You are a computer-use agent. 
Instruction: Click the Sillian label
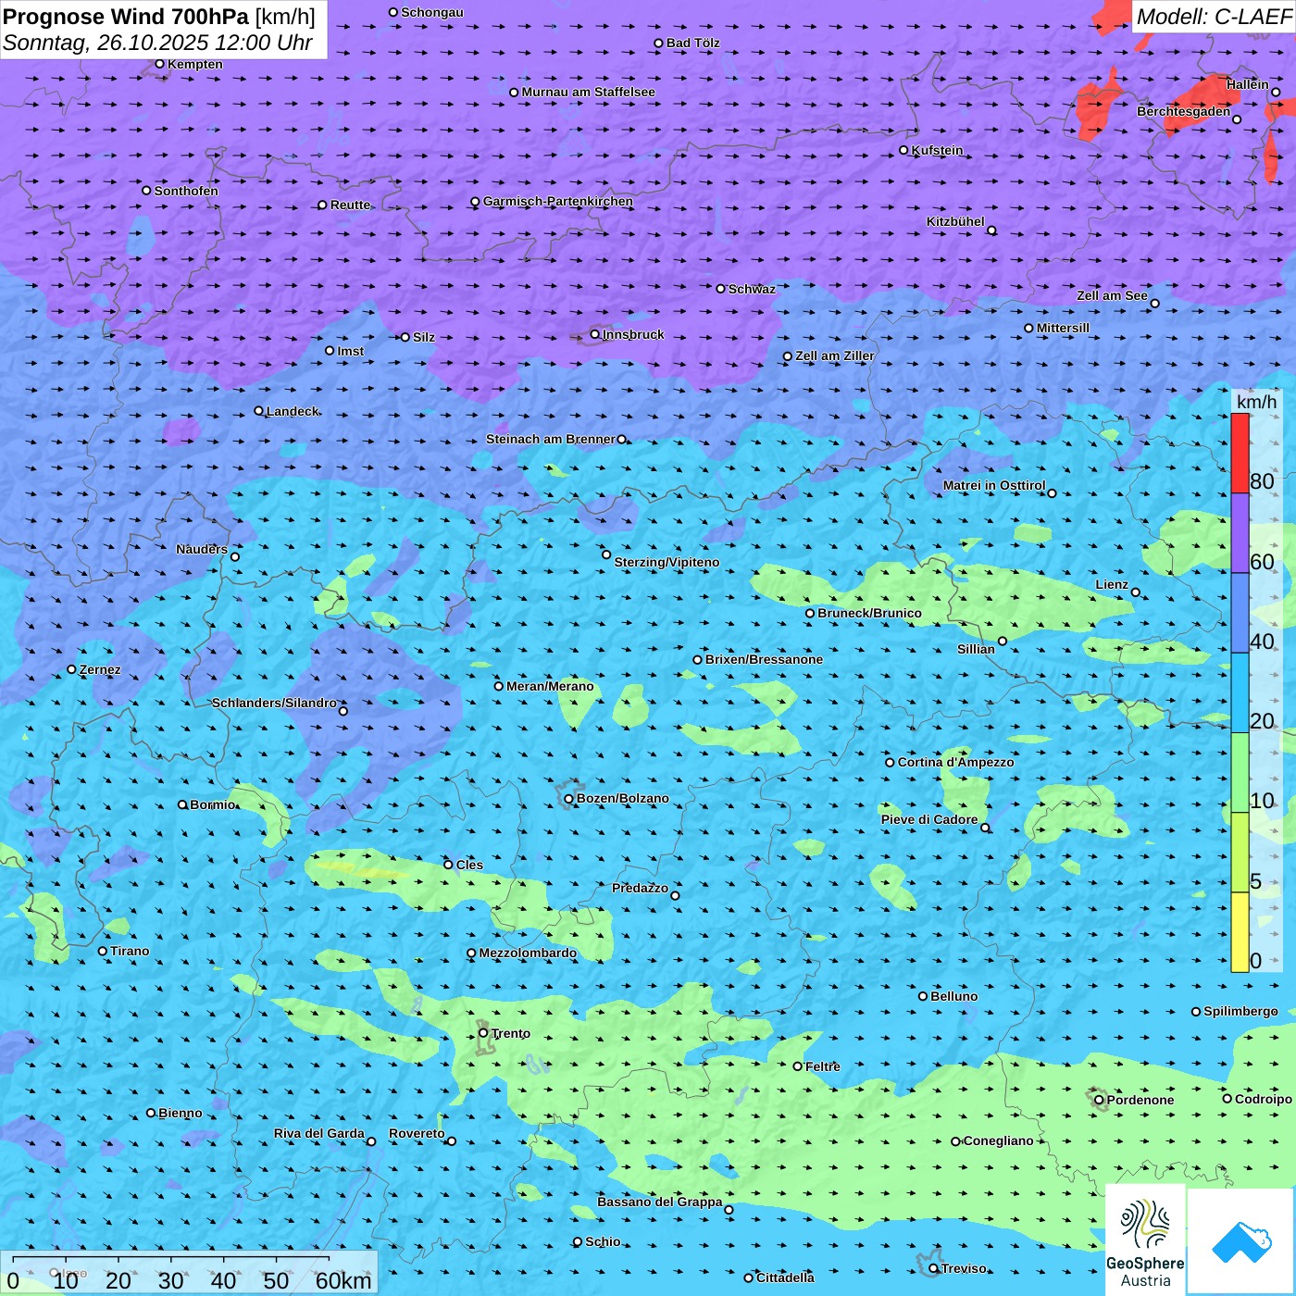(976, 649)
